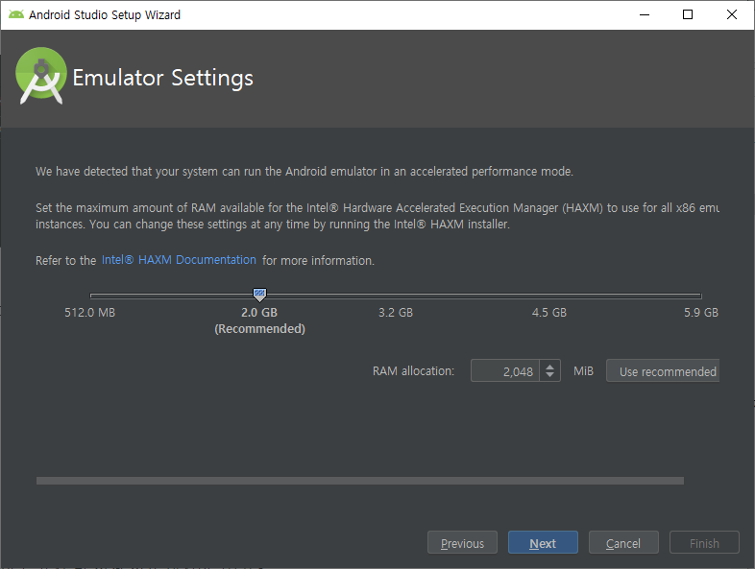Click the Emulator Settings heading
This screenshot has width=755, height=569.
pyautogui.click(x=162, y=78)
